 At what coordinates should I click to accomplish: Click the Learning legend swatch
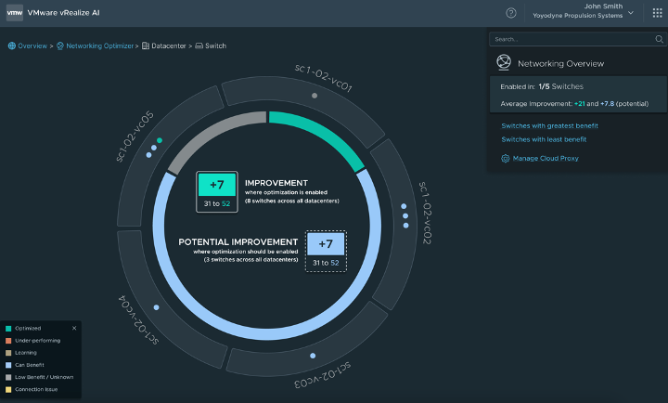pyautogui.click(x=8, y=353)
